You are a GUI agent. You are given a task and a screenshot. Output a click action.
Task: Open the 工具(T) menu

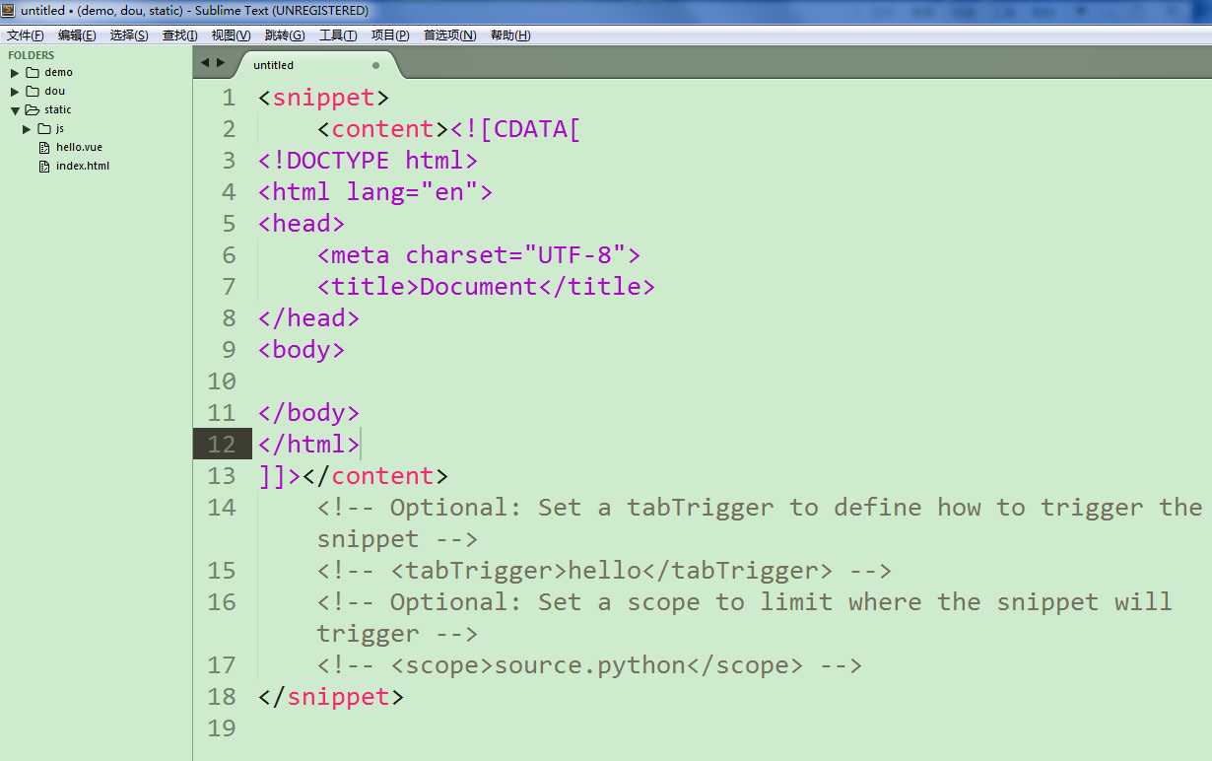[x=338, y=35]
